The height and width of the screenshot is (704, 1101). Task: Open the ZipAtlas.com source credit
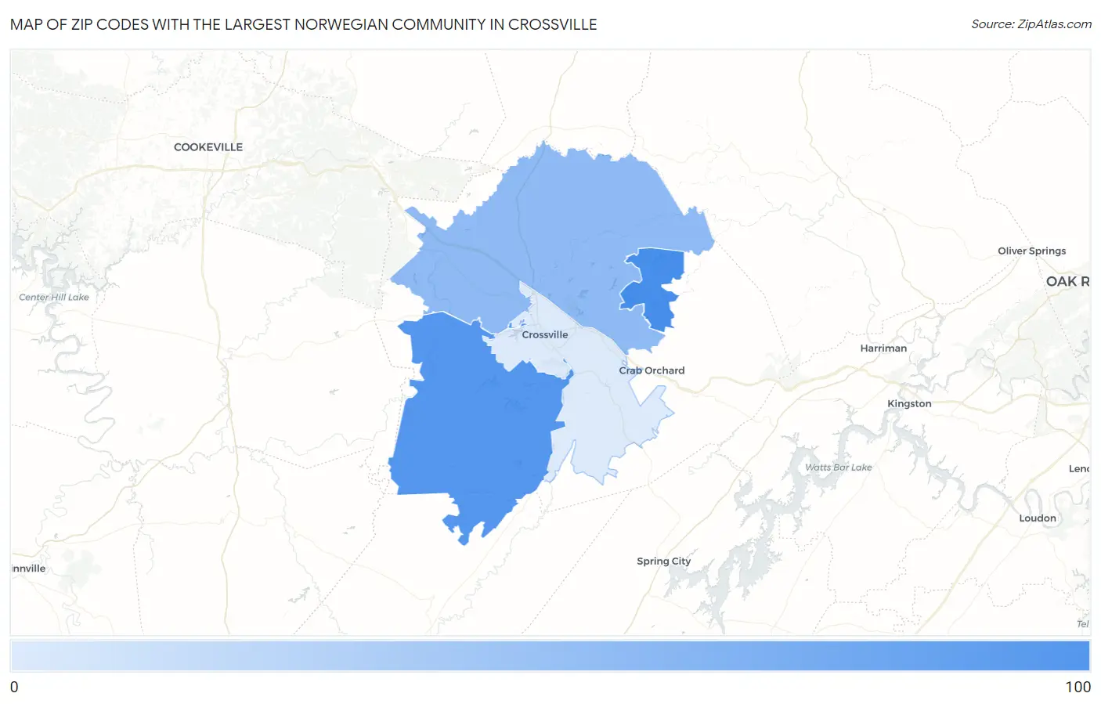tap(1031, 24)
